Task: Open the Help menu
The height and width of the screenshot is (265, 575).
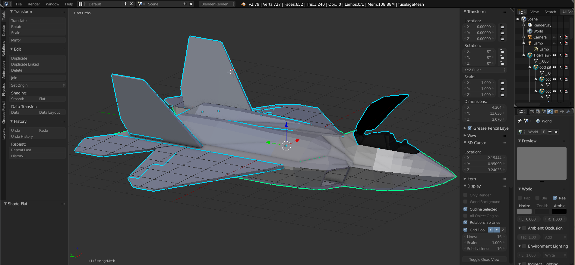Action: pyautogui.click(x=69, y=4)
